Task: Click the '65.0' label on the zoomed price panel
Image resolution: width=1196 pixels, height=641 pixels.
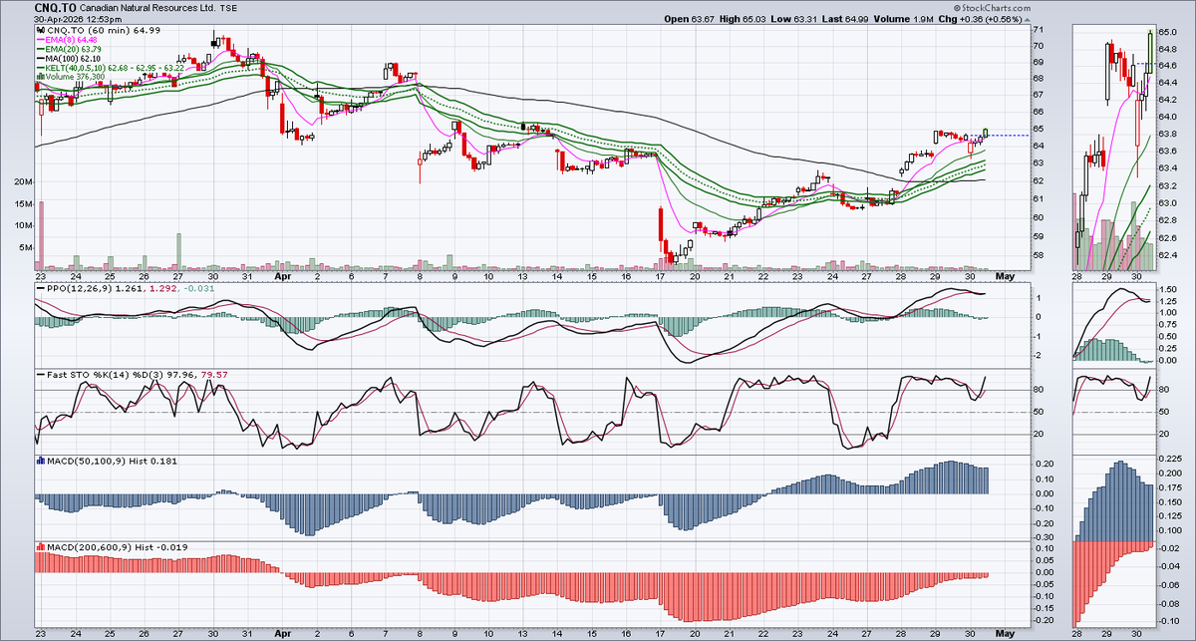Action: click(x=1167, y=32)
